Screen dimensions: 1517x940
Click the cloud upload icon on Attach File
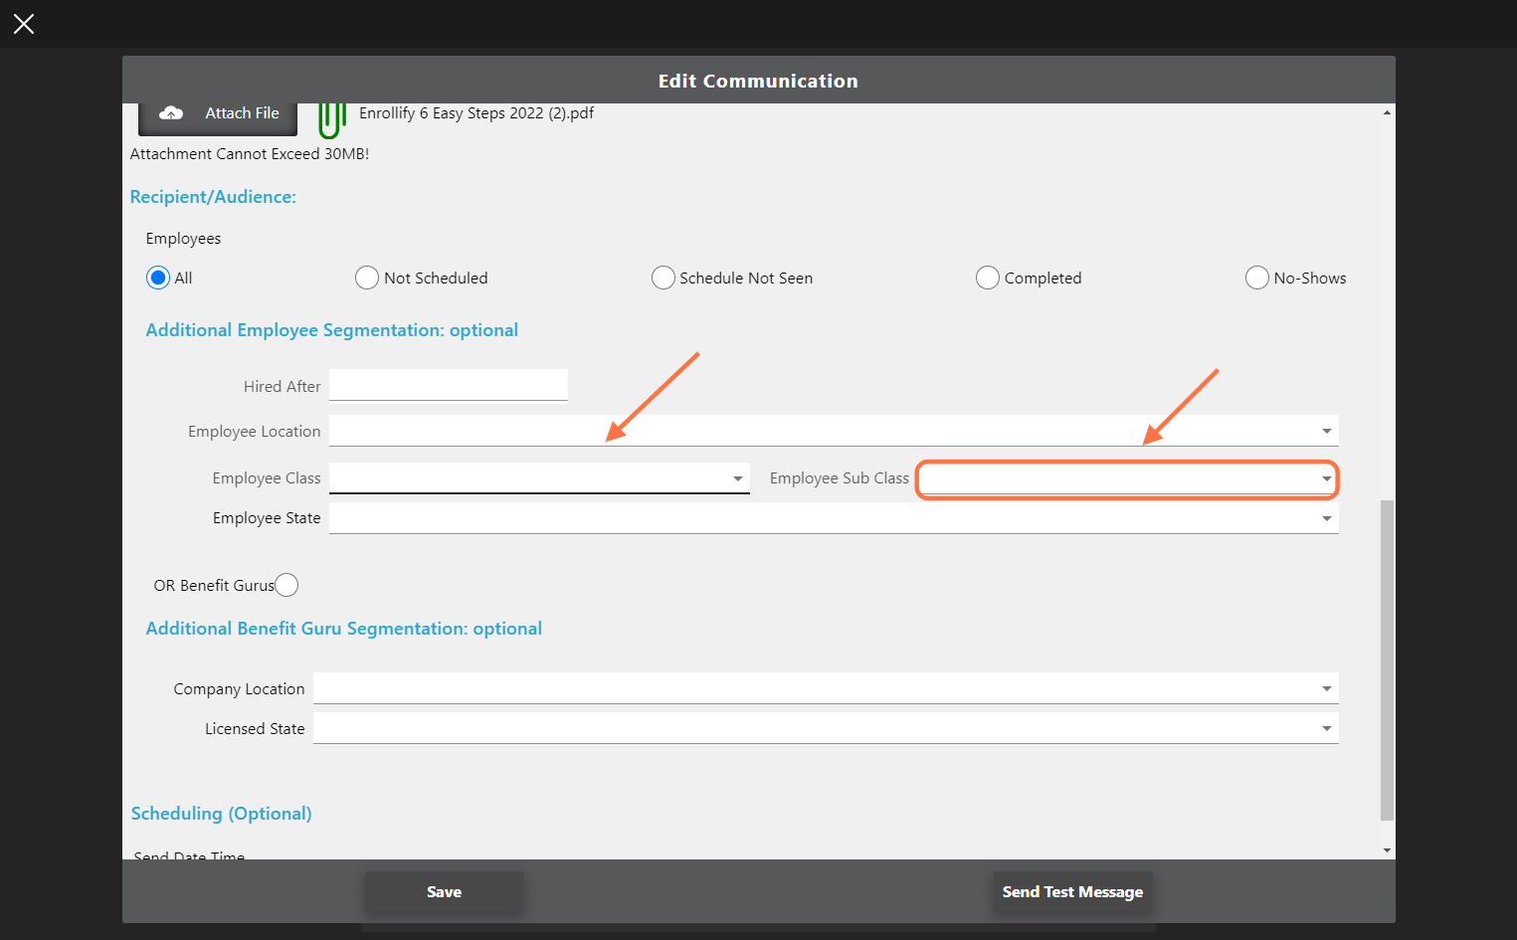(x=171, y=113)
